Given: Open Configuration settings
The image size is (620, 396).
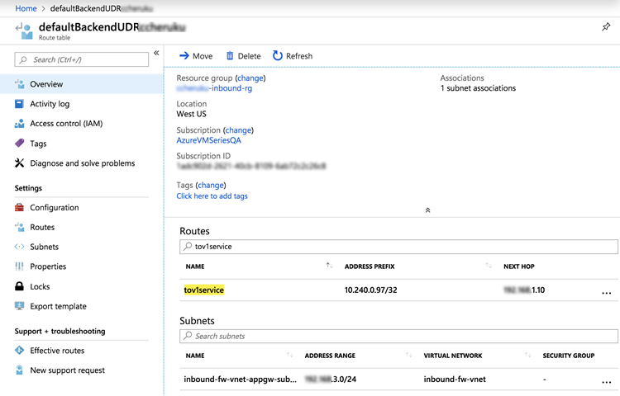Looking at the screenshot, I should 55,208.
